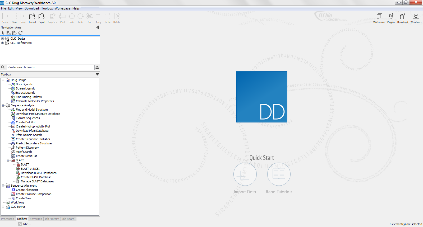423x227 pixels.
Task: Select Create Alignment tool
Action: [x=27, y=190]
